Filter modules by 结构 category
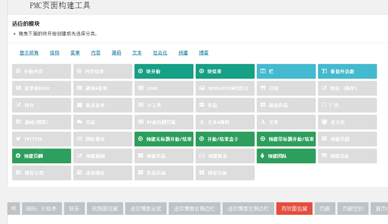This screenshot has height=224, width=388. [55, 53]
